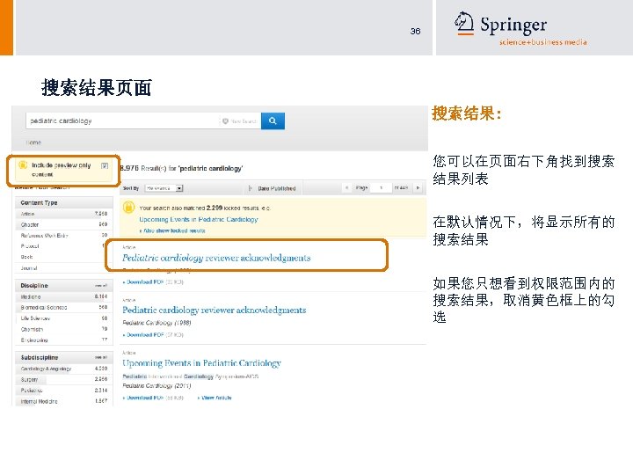Click the Page number input box
Viewport: 633px width, 475px height.
tap(381, 188)
